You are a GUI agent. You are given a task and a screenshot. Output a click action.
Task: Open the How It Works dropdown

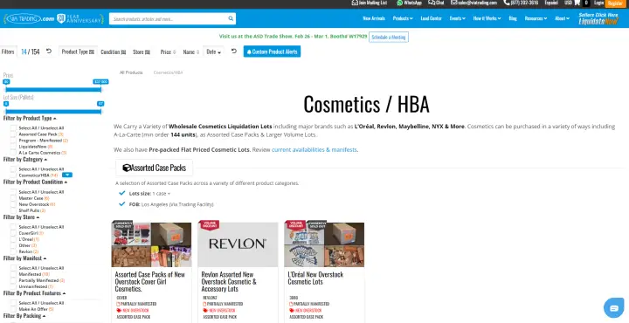(x=487, y=18)
